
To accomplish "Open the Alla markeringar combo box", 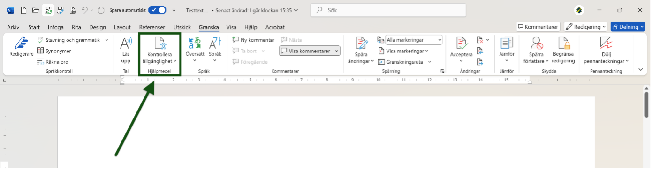I will point(414,40).
